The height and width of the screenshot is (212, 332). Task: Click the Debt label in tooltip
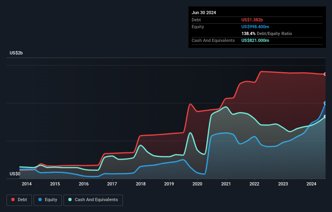click(x=196, y=20)
